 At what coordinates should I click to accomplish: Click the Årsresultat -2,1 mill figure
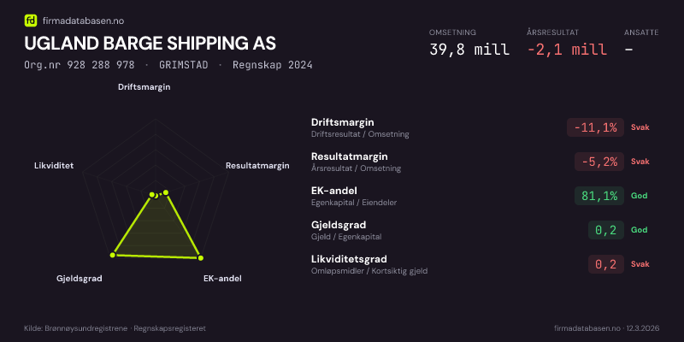(x=567, y=50)
